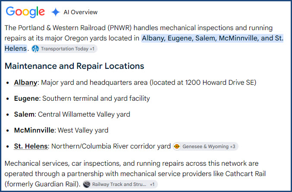Click the Transportation Today source favicon
Screen dimensions: 292x192
point(35,49)
